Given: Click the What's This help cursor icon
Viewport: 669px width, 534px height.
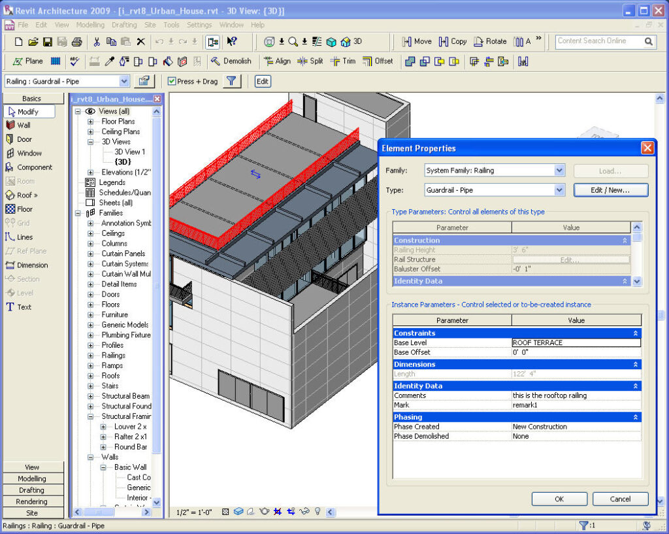Looking at the screenshot, I should click(x=232, y=41).
